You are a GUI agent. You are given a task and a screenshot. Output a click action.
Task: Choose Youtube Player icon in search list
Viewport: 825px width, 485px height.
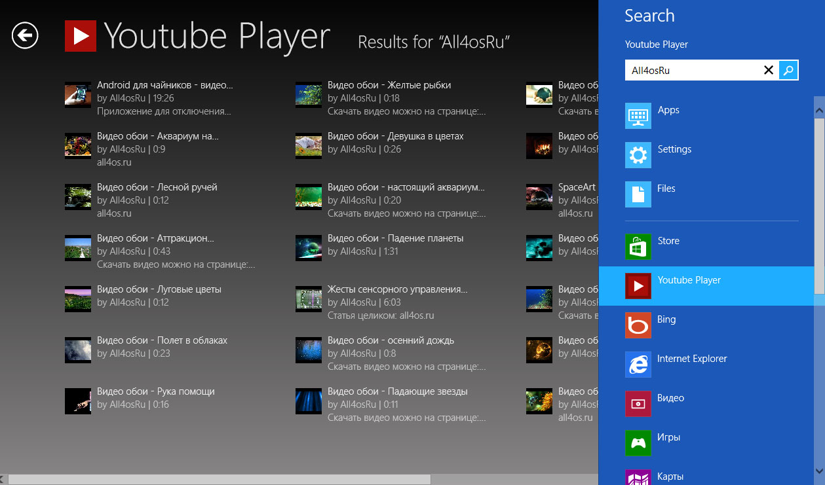click(638, 286)
